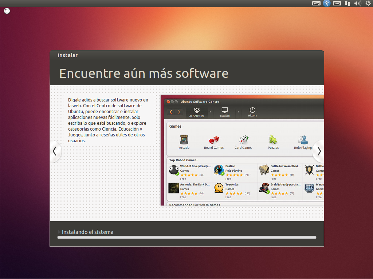Expand the dropdown arrow beside Installed
Image resolution: width=373 pixels, height=279 pixels.
pyautogui.click(x=238, y=112)
